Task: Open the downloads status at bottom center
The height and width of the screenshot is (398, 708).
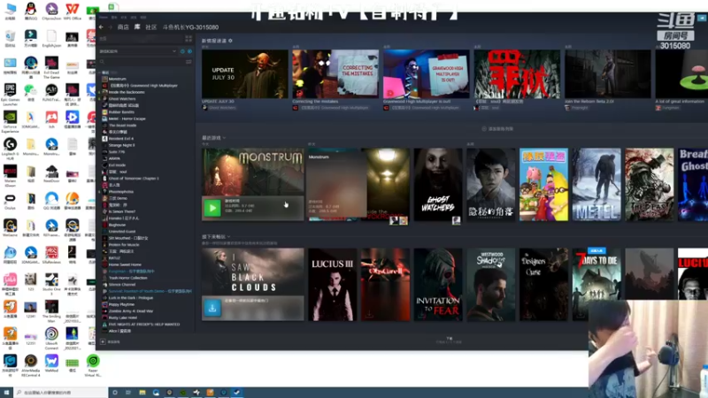Action: [x=449, y=341]
